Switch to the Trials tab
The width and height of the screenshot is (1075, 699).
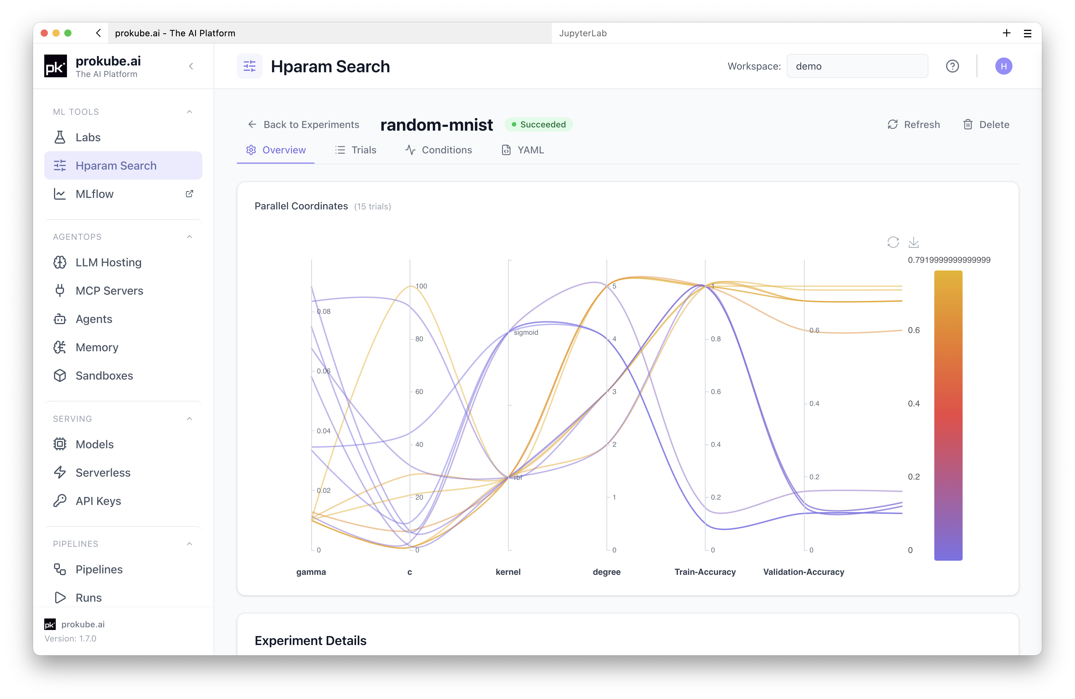coord(355,150)
